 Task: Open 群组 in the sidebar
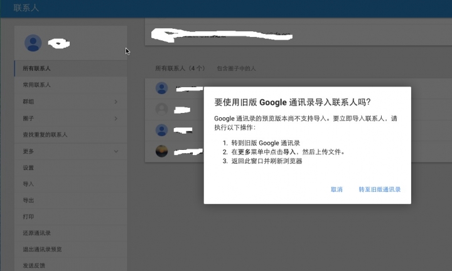pyautogui.click(x=71, y=102)
